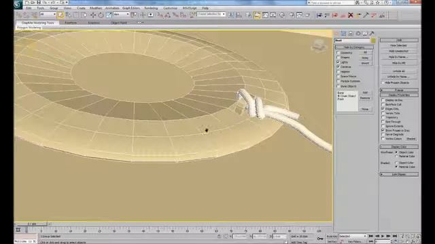This screenshot has height=244, width=435.
Task: Click the object color swatch beside name
Action: 373,41
